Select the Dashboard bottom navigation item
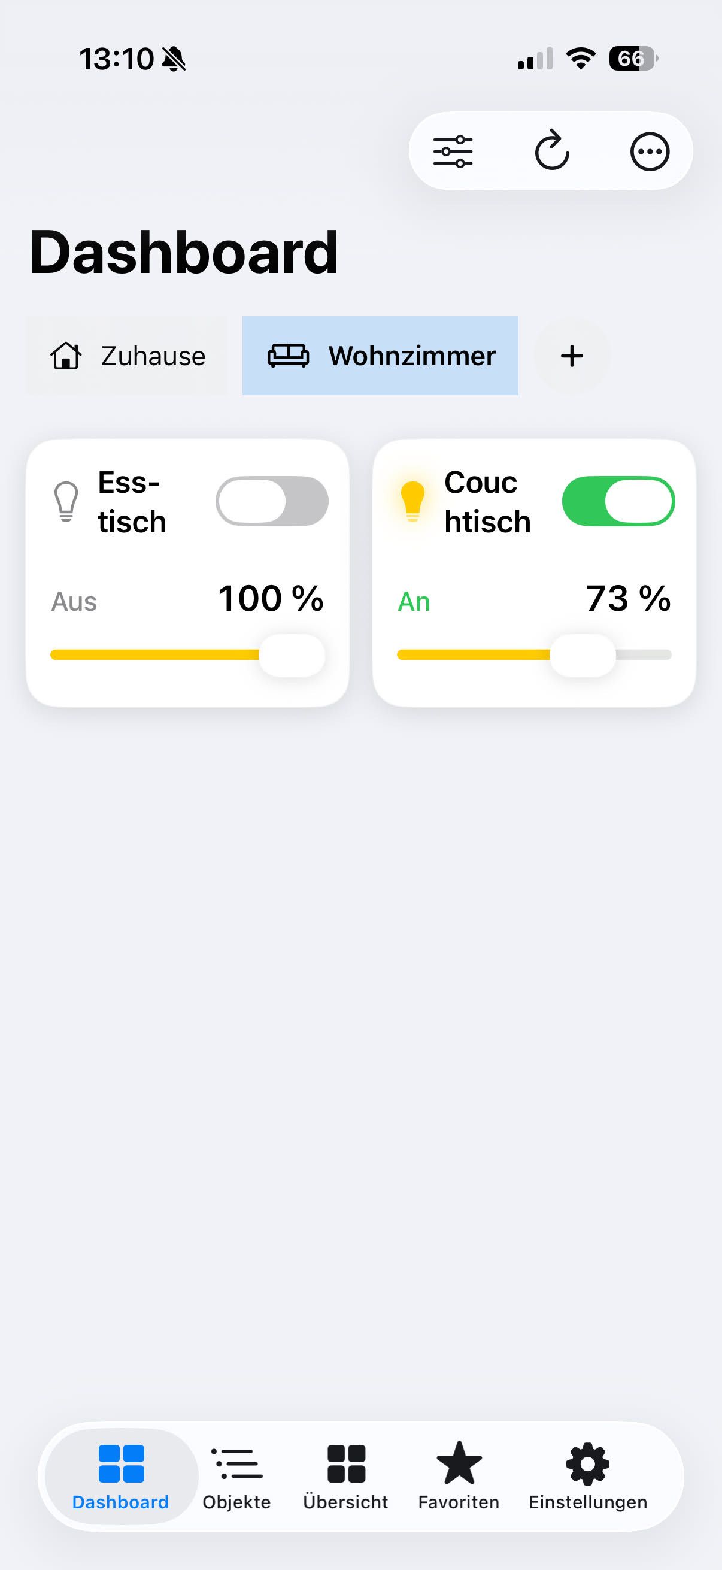722x1570 pixels. (121, 1477)
